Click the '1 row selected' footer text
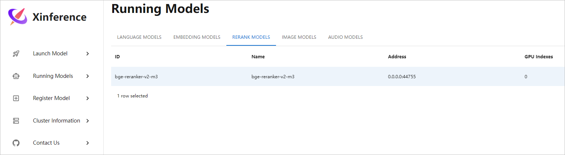This screenshot has height=155, width=565. pos(132,96)
